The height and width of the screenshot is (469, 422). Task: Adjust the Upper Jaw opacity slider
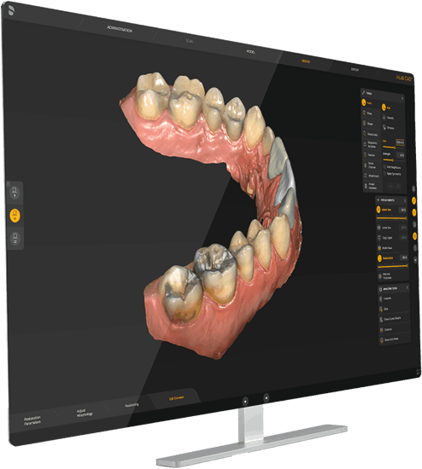point(391,218)
